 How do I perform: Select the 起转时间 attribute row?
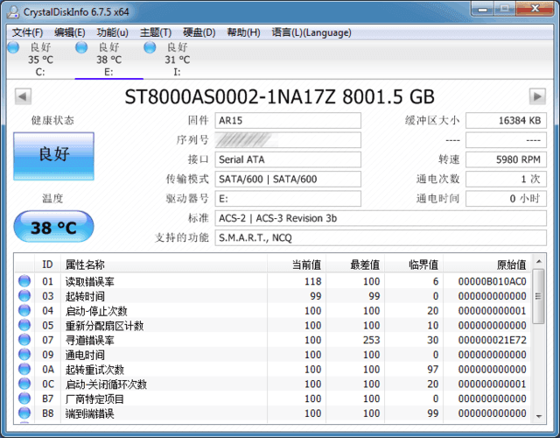(x=273, y=296)
